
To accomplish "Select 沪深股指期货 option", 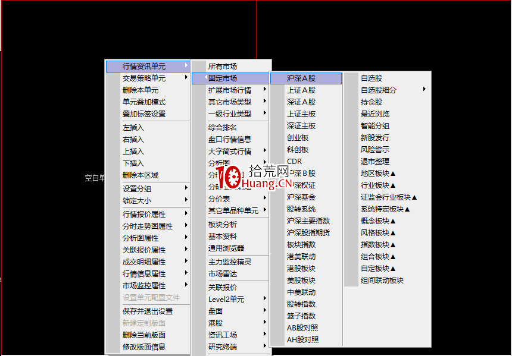I will point(306,233).
